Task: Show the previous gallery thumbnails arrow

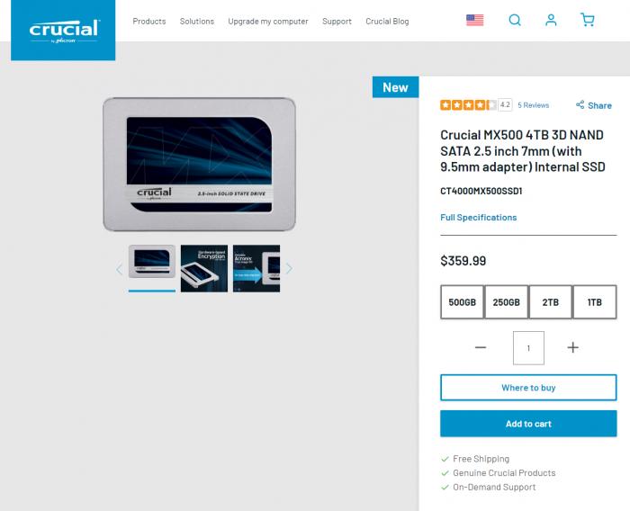Action: 119,268
